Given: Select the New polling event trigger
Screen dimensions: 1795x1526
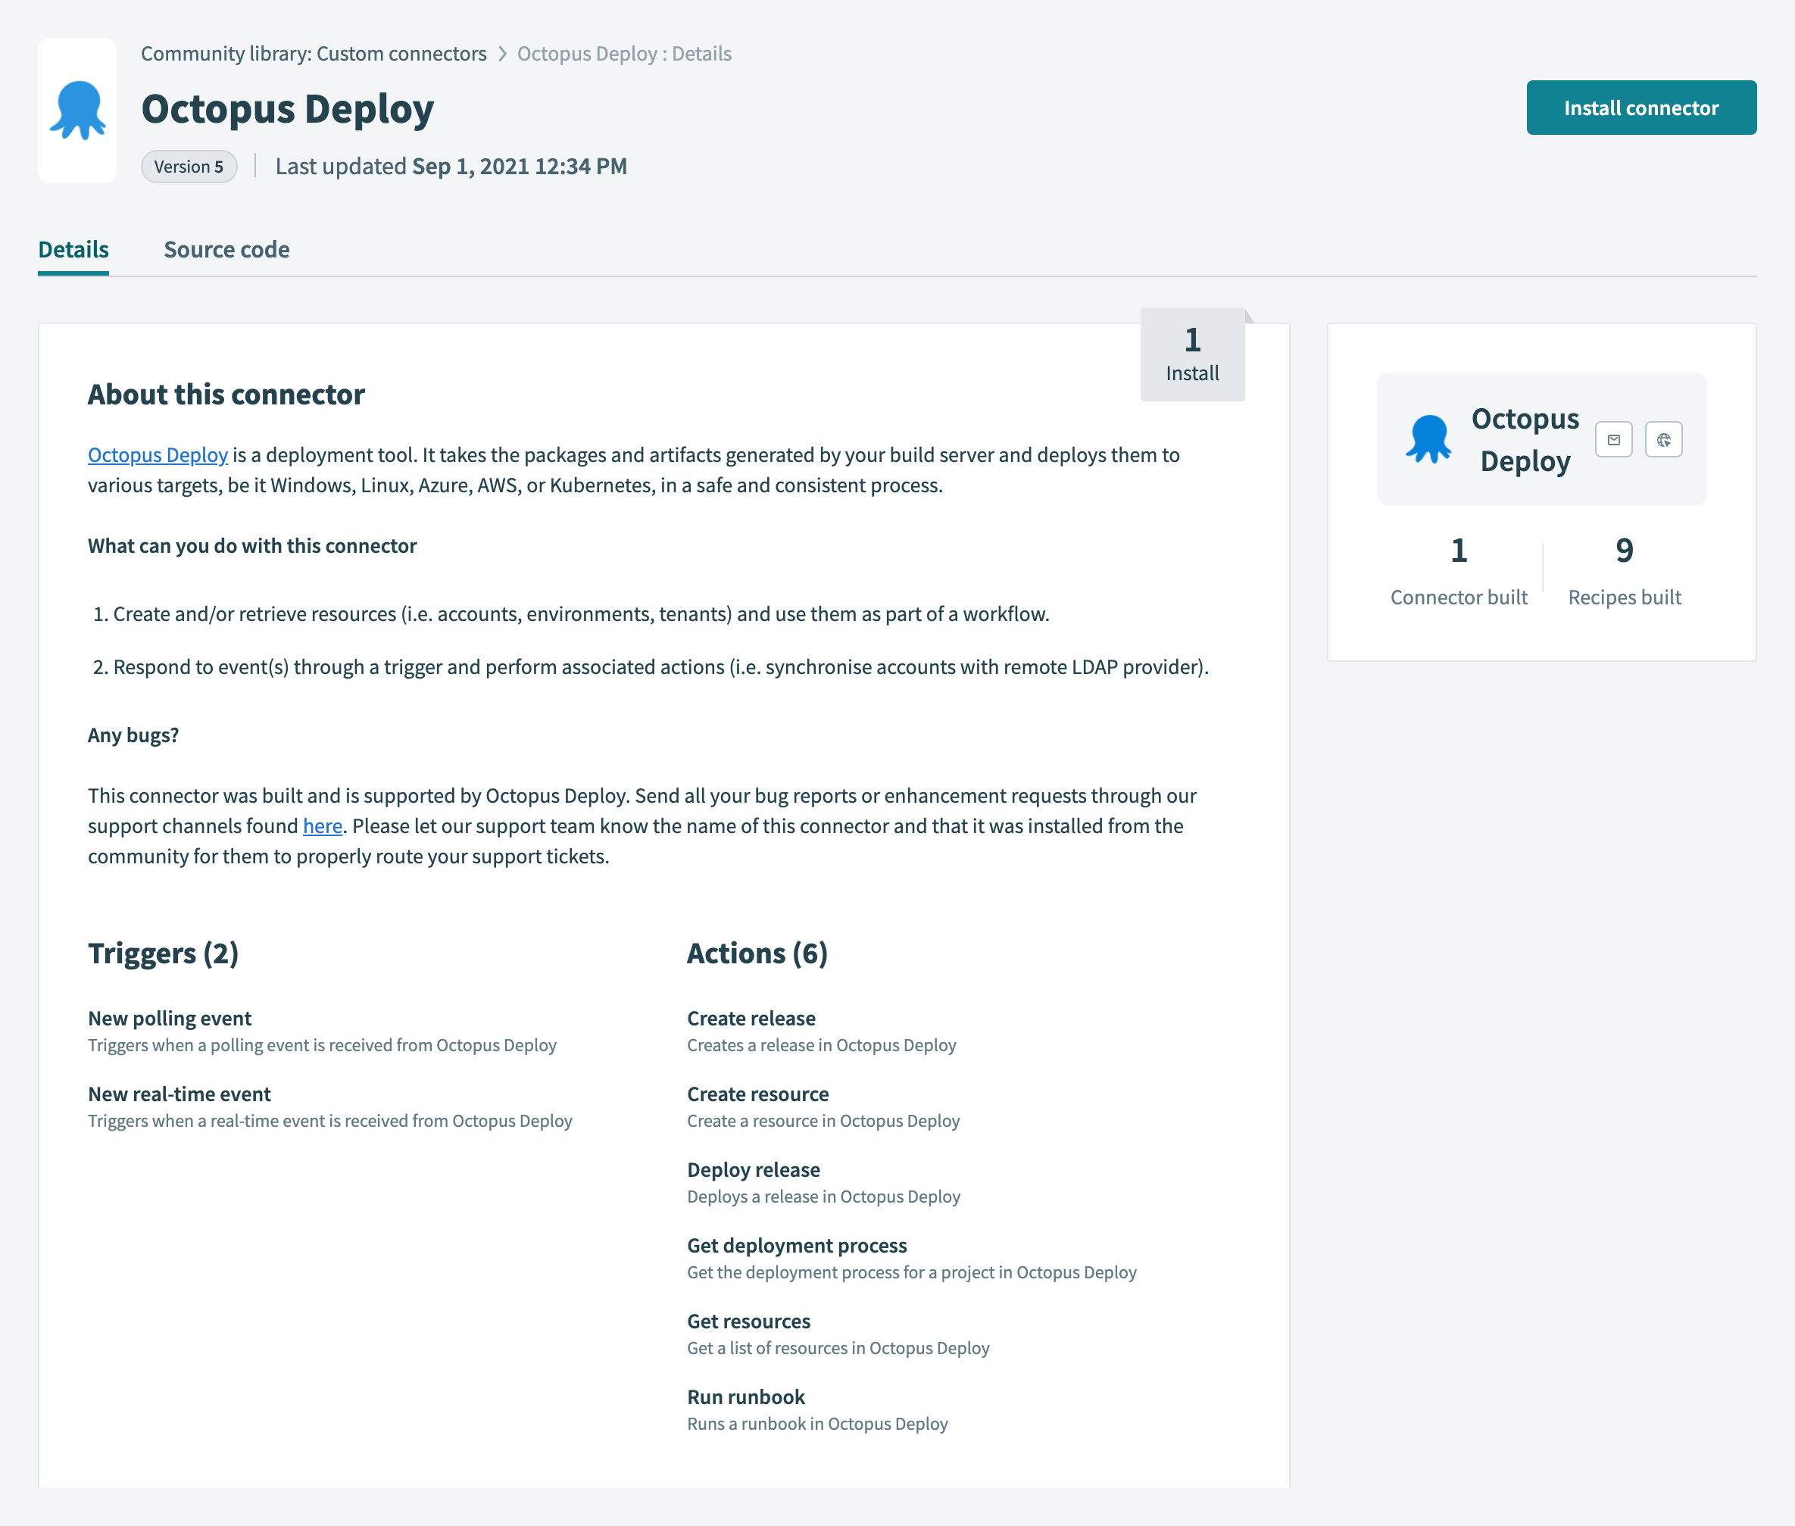Looking at the screenshot, I should pos(170,1018).
